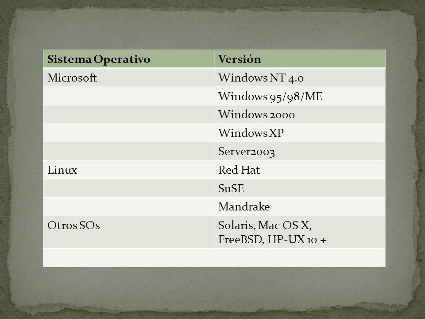Click the Red Hat cell
The image size is (425, 319).
click(300, 170)
